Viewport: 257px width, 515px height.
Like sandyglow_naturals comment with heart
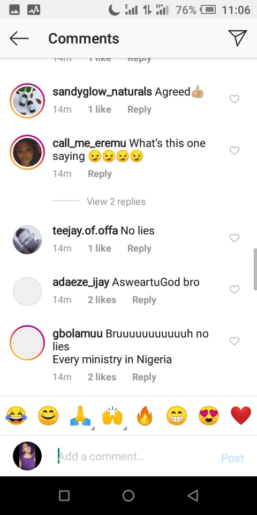[235, 99]
